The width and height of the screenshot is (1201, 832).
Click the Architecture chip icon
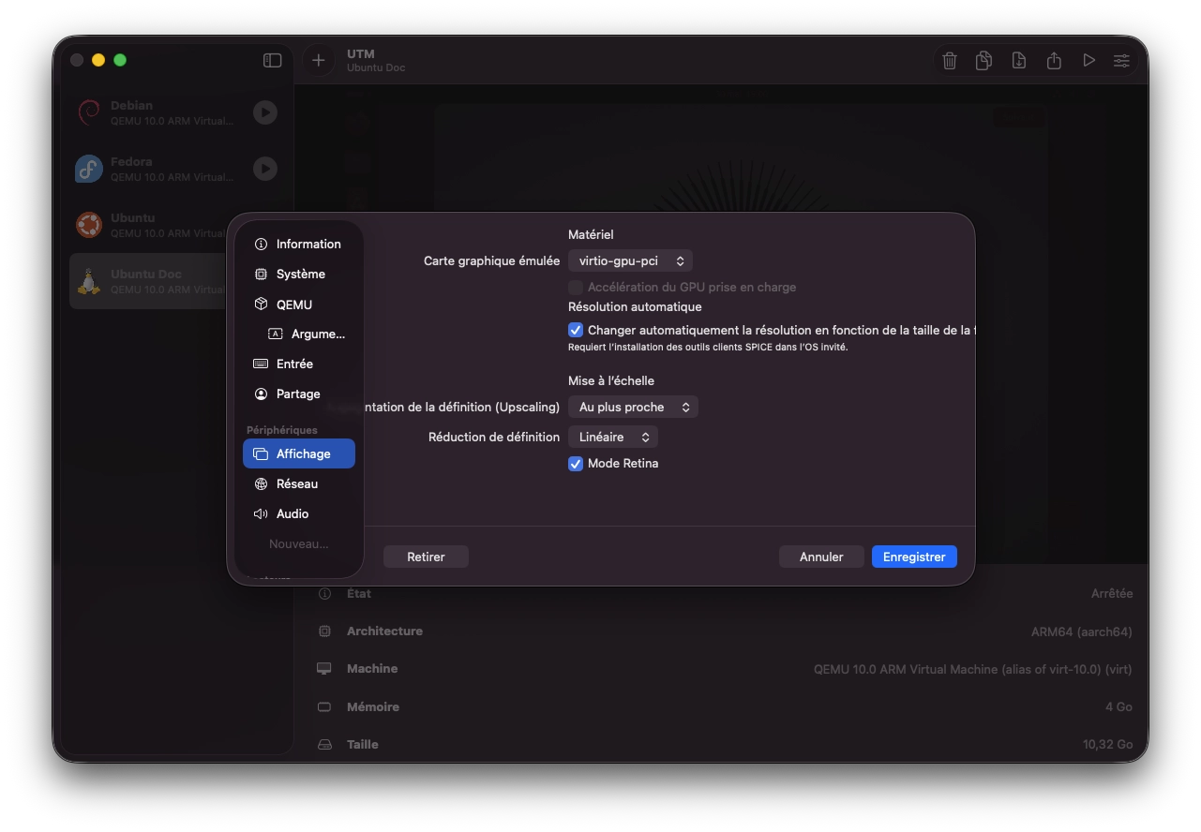(x=324, y=631)
